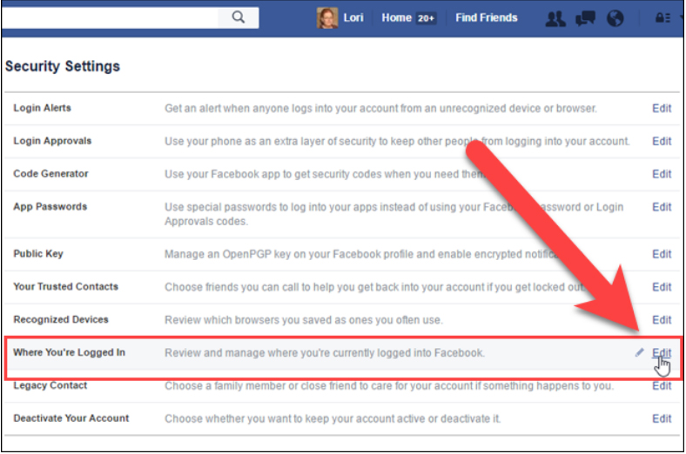Open Lori's profile name link
This screenshot has height=454, width=686.
[x=353, y=18]
